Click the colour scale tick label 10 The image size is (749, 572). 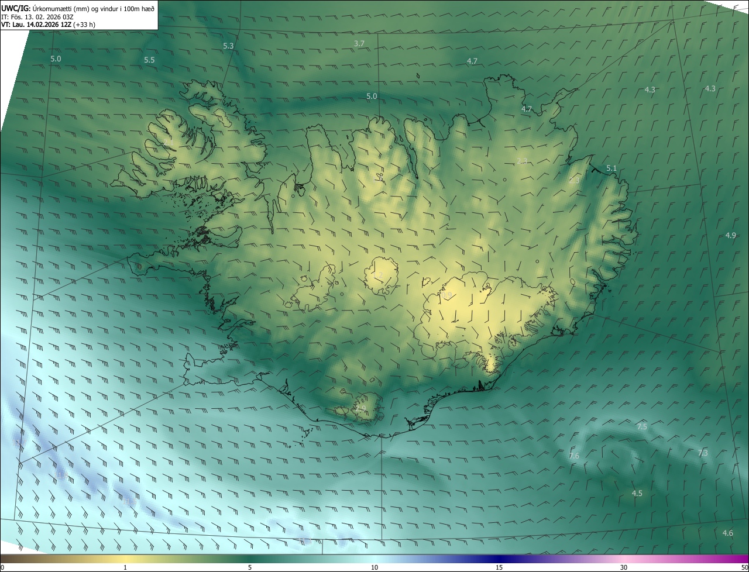(374, 568)
